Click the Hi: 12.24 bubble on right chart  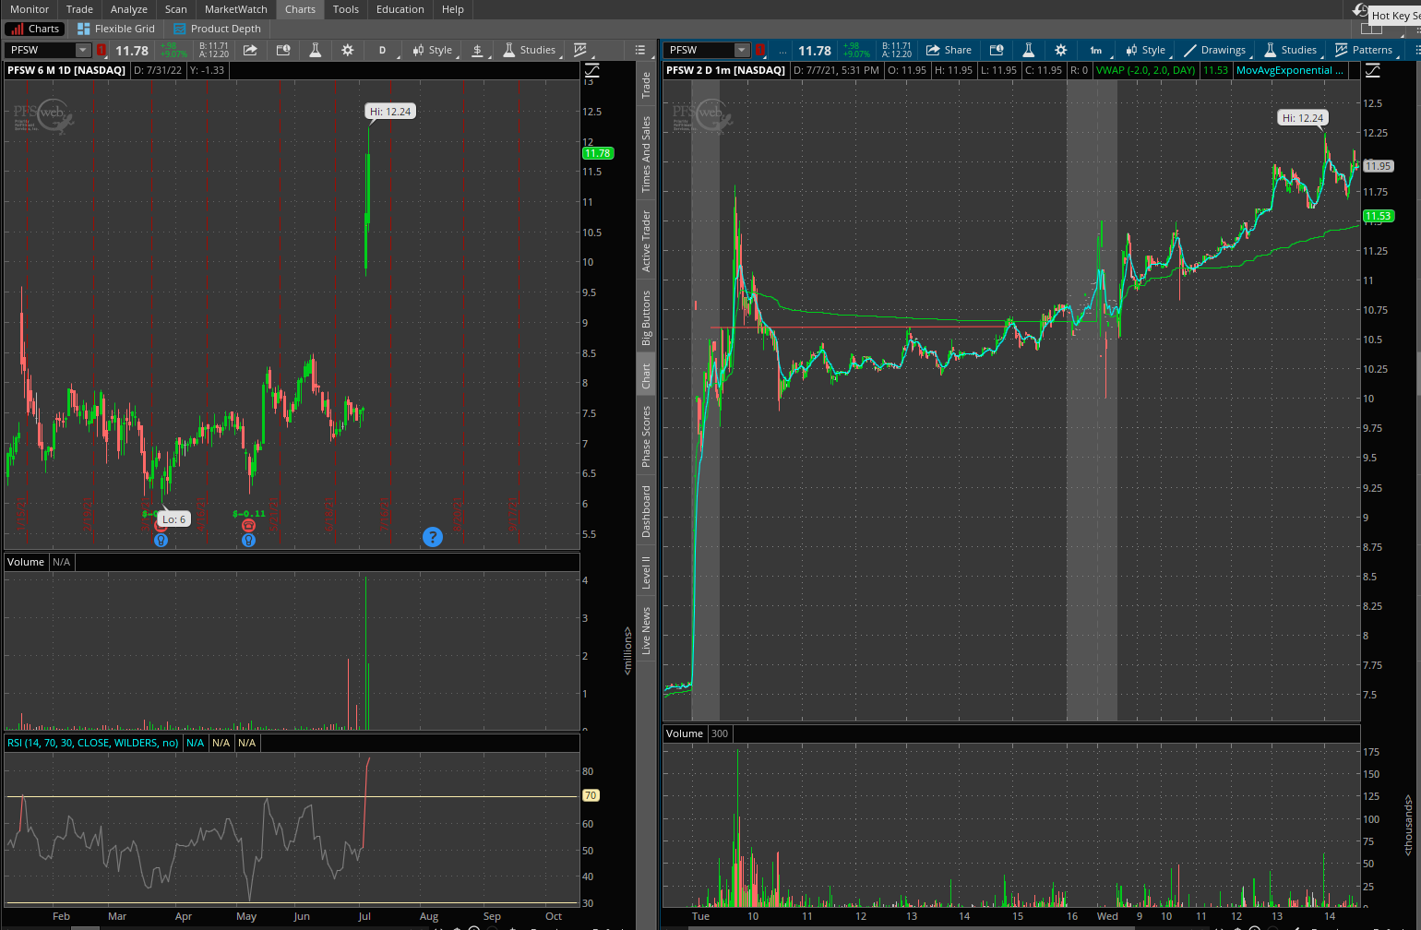pyautogui.click(x=1303, y=117)
